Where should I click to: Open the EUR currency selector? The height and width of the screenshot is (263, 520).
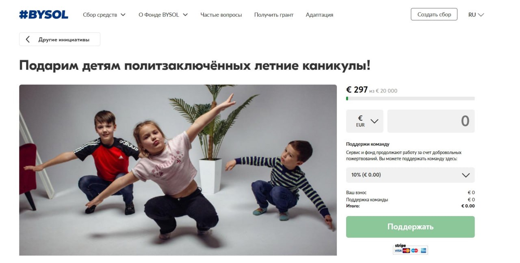[364, 121]
